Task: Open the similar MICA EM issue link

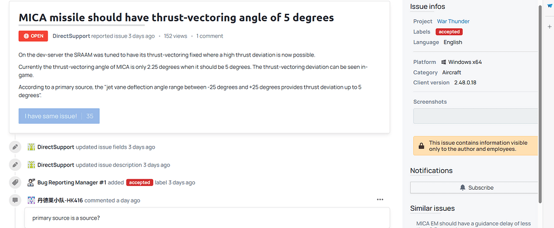Action: click(473, 224)
